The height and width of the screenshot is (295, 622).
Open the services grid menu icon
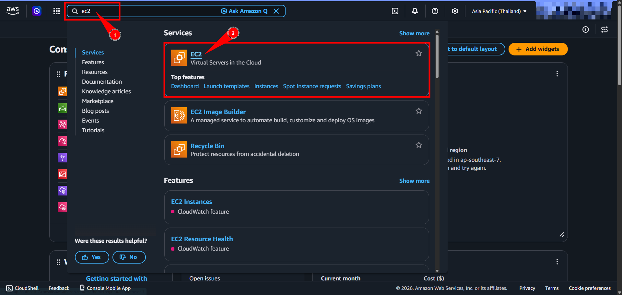tap(57, 11)
